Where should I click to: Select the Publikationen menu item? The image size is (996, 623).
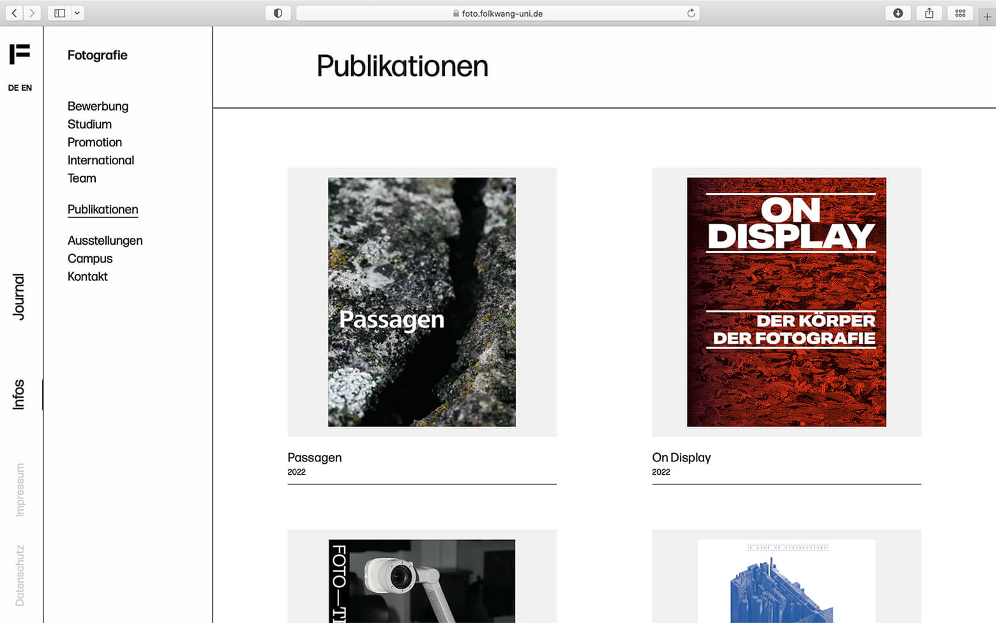103,209
